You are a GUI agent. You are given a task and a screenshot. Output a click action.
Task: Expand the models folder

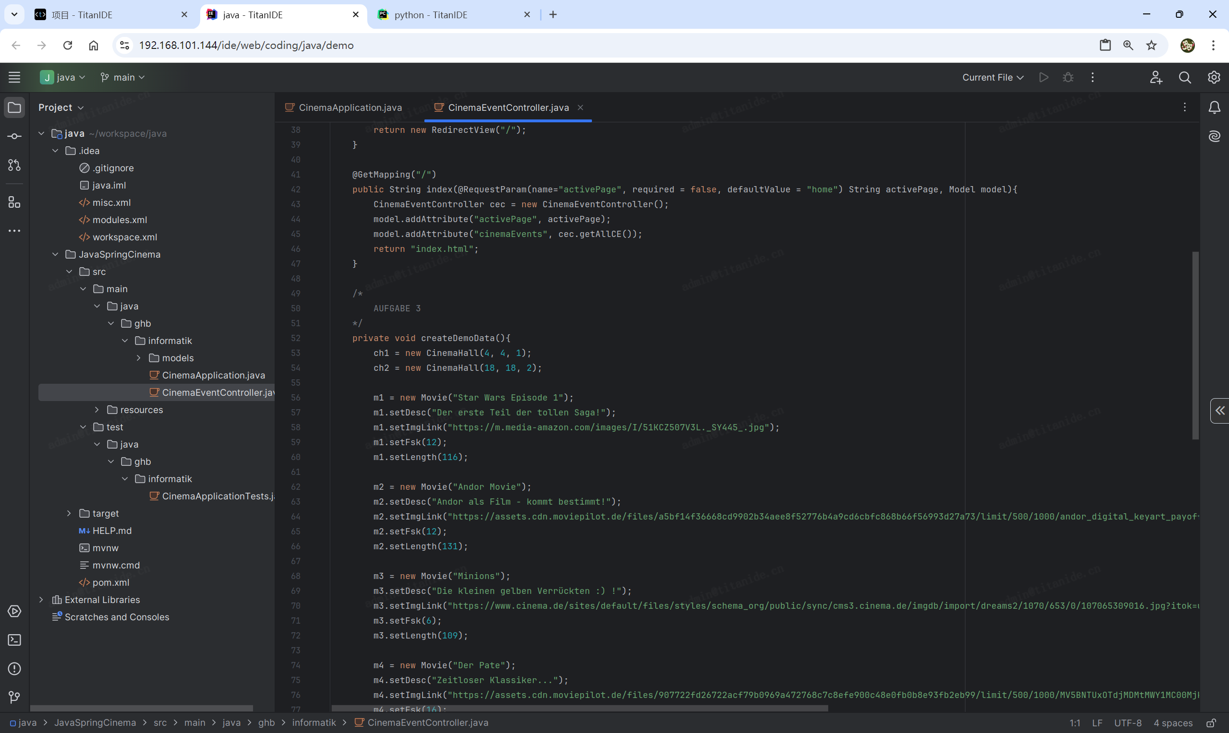point(139,358)
